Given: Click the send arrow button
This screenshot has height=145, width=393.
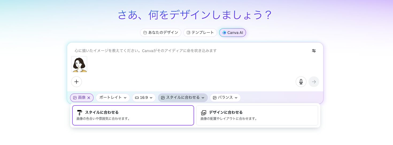Looking at the screenshot, I should (314, 82).
